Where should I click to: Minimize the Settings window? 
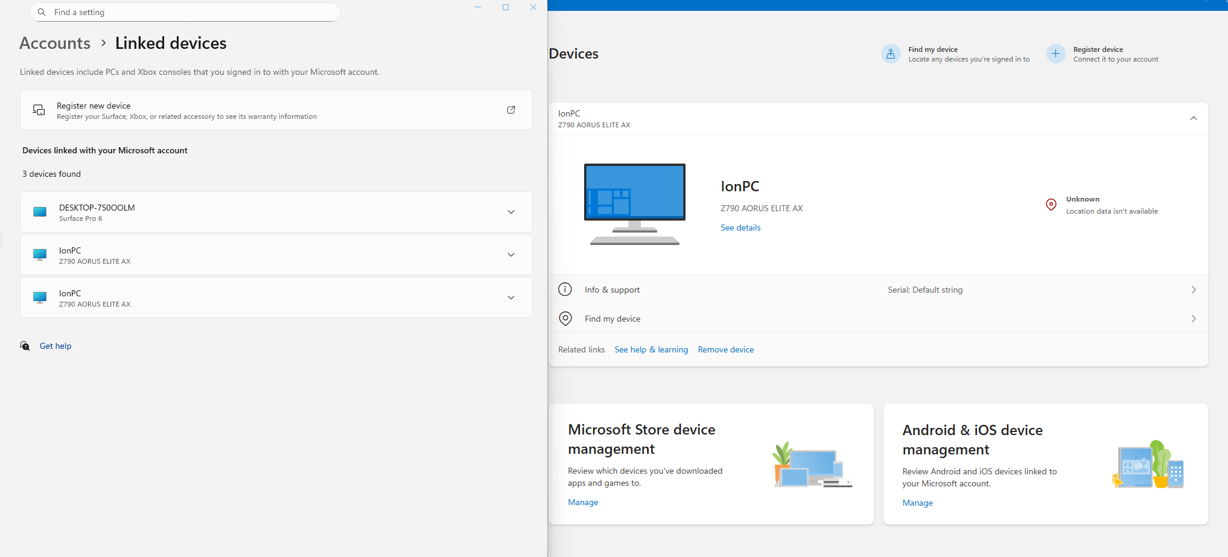click(478, 7)
